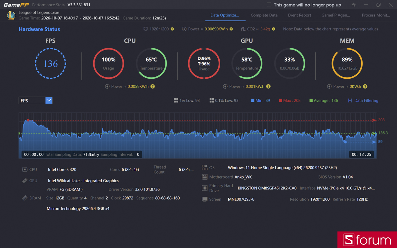
Task: Click the help icon beside 1920*1200 resolution
Action: (x=172, y=29)
